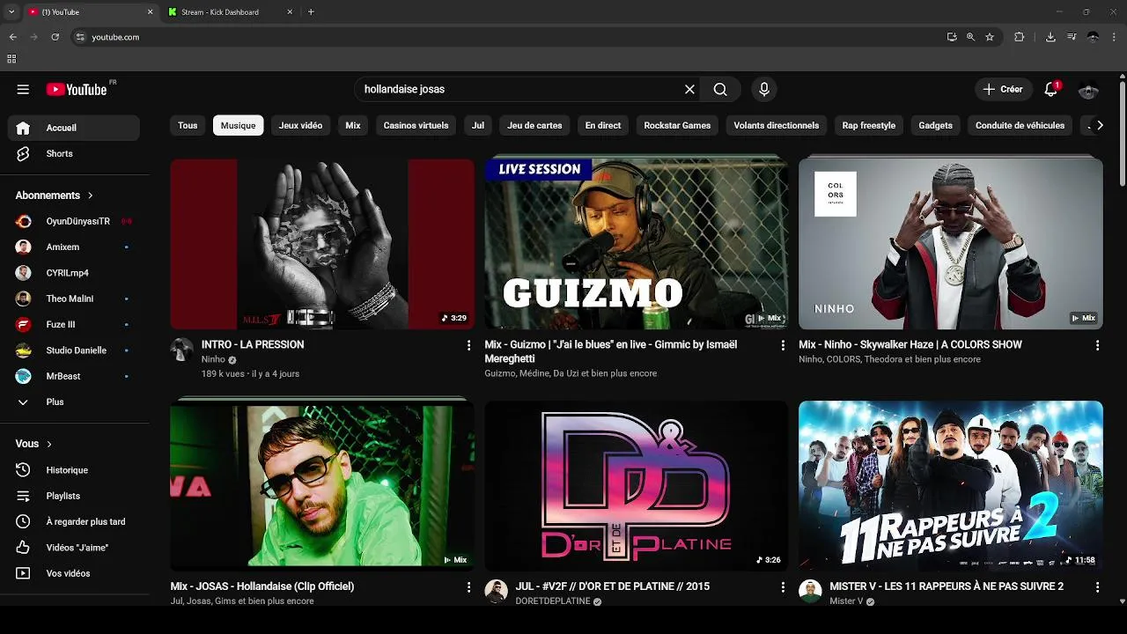Open MrBeast subscription channel
This screenshot has width=1127, height=634.
(x=74, y=376)
